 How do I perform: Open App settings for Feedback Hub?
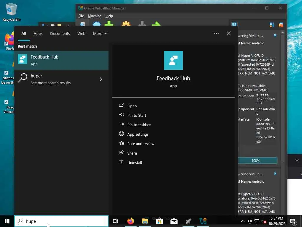tap(138, 134)
